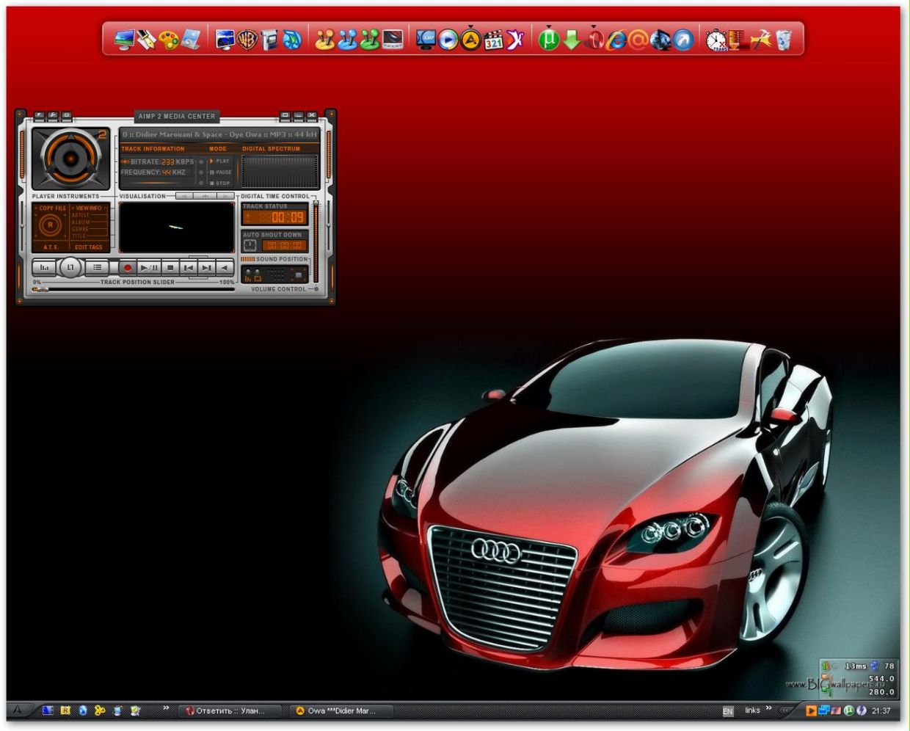The width and height of the screenshot is (910, 731).
Task: Open AIMP settings via the wrench icon
Action: [52, 116]
